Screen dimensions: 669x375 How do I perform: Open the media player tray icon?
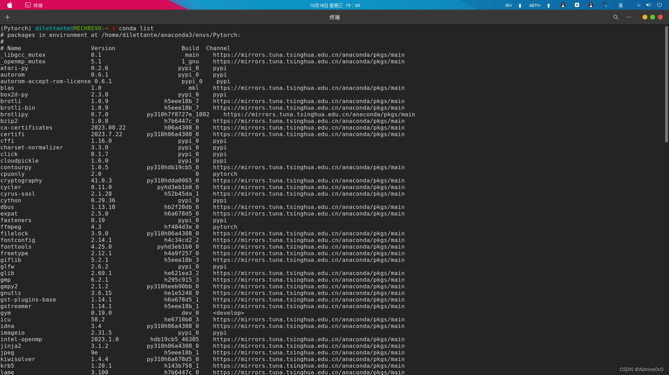coord(577,5)
